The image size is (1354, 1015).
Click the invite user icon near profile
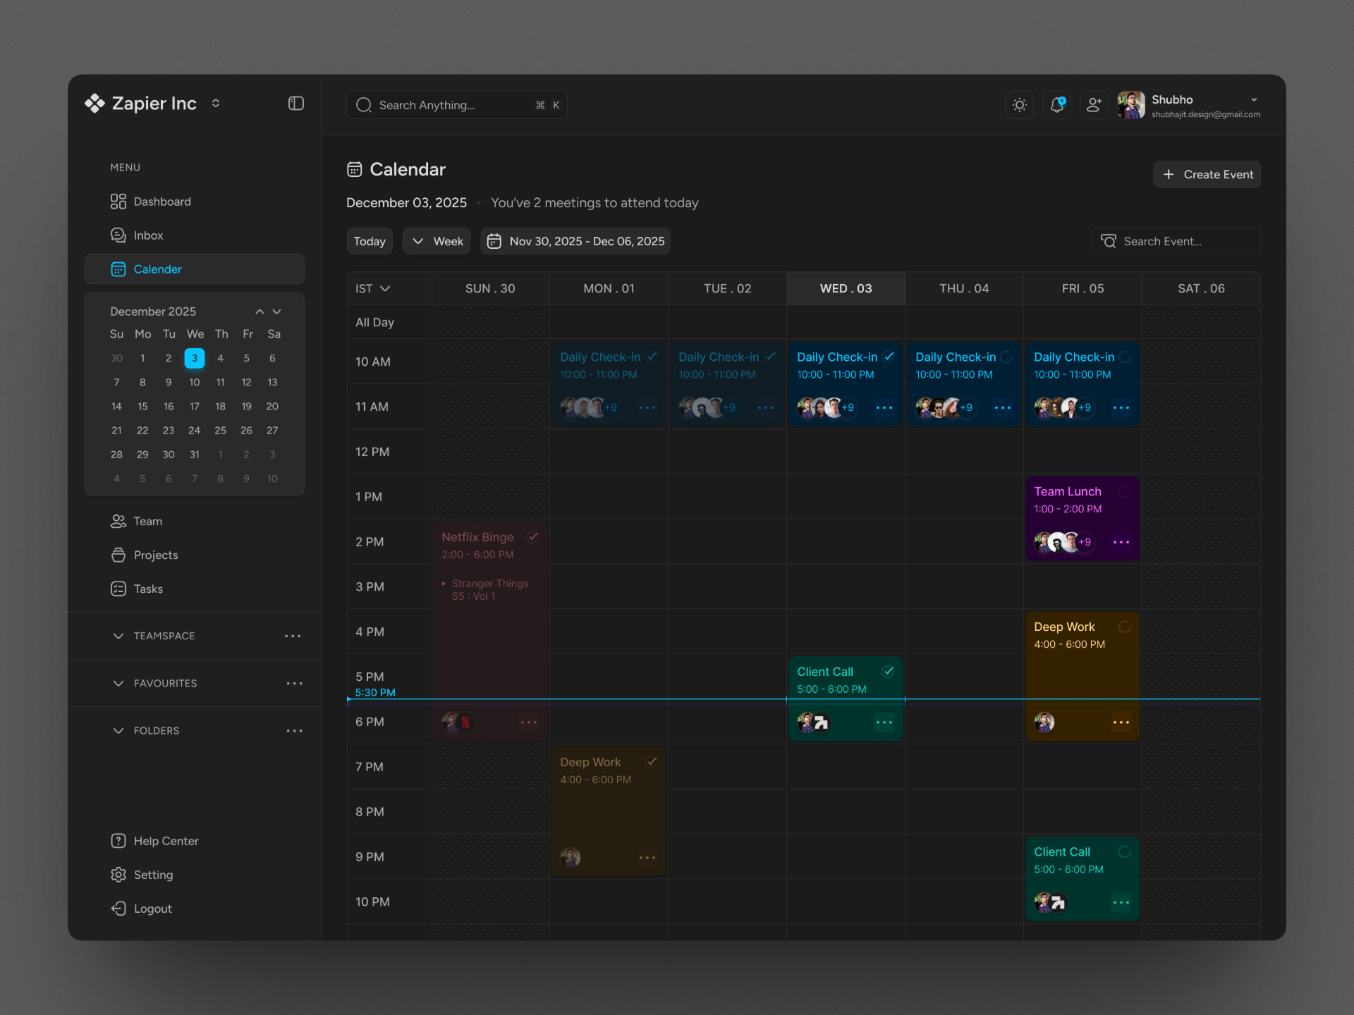pos(1094,104)
